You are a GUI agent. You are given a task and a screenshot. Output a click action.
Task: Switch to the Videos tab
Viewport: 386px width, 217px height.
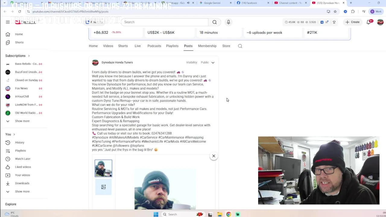coord(108,46)
